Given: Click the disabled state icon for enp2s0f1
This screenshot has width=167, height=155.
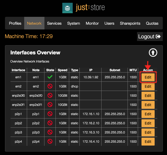Looking at the screenshot, I should [50, 105].
